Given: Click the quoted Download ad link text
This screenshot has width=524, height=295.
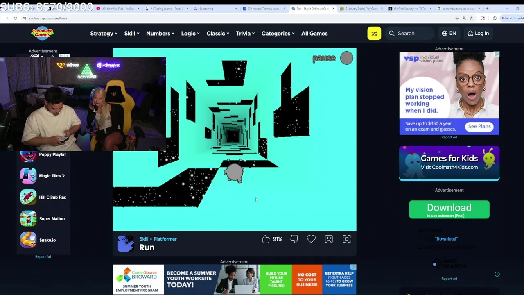Looking at the screenshot, I should 446,238.
